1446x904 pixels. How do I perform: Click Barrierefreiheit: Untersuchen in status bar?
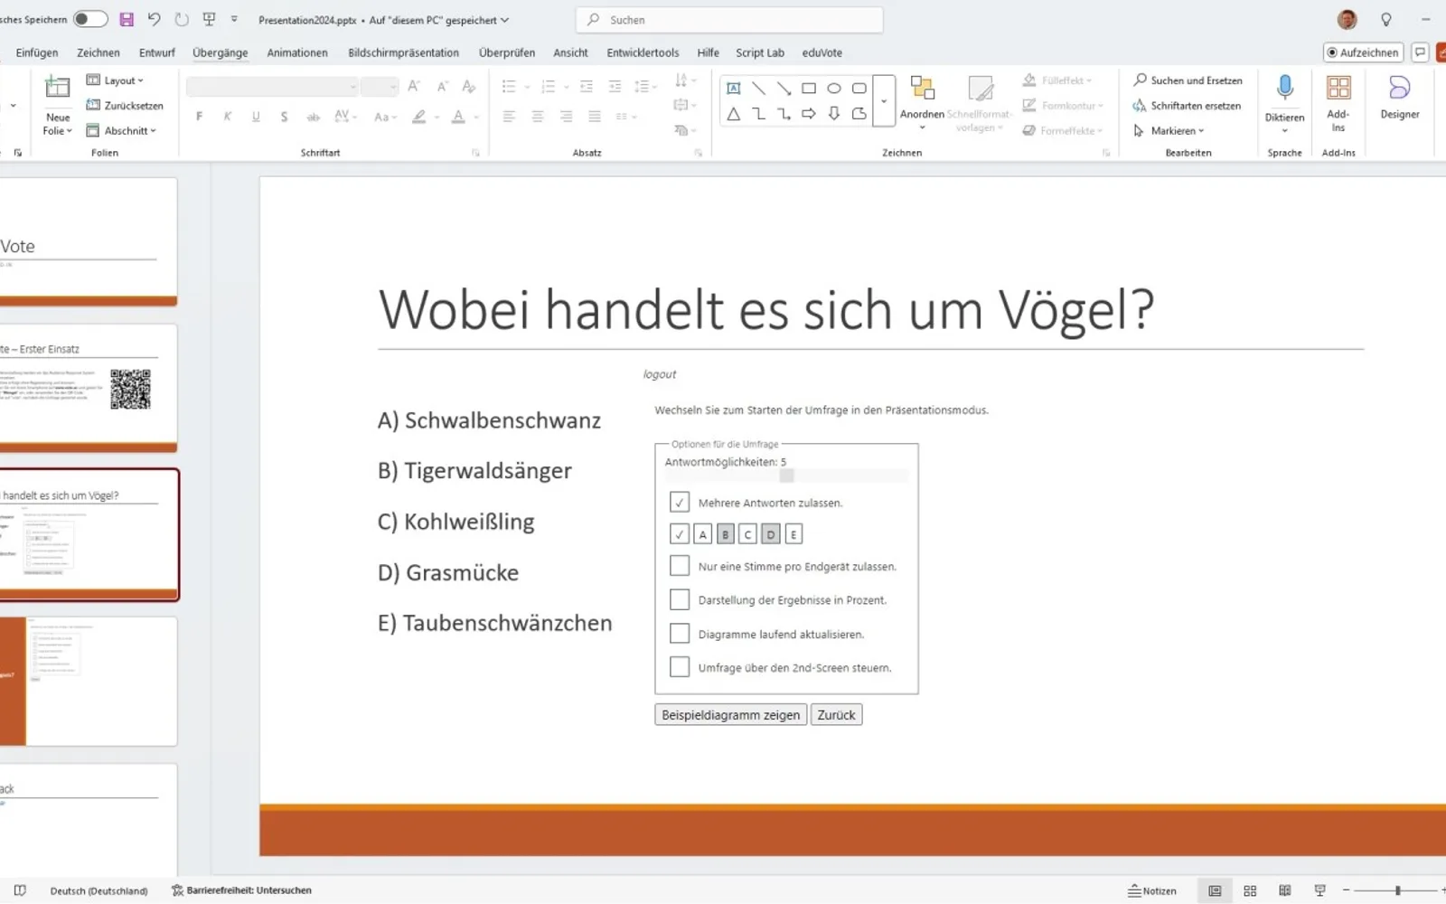tap(241, 890)
